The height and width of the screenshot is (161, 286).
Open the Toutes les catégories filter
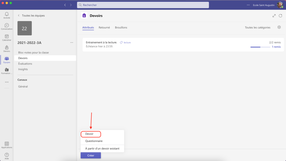coord(258,27)
